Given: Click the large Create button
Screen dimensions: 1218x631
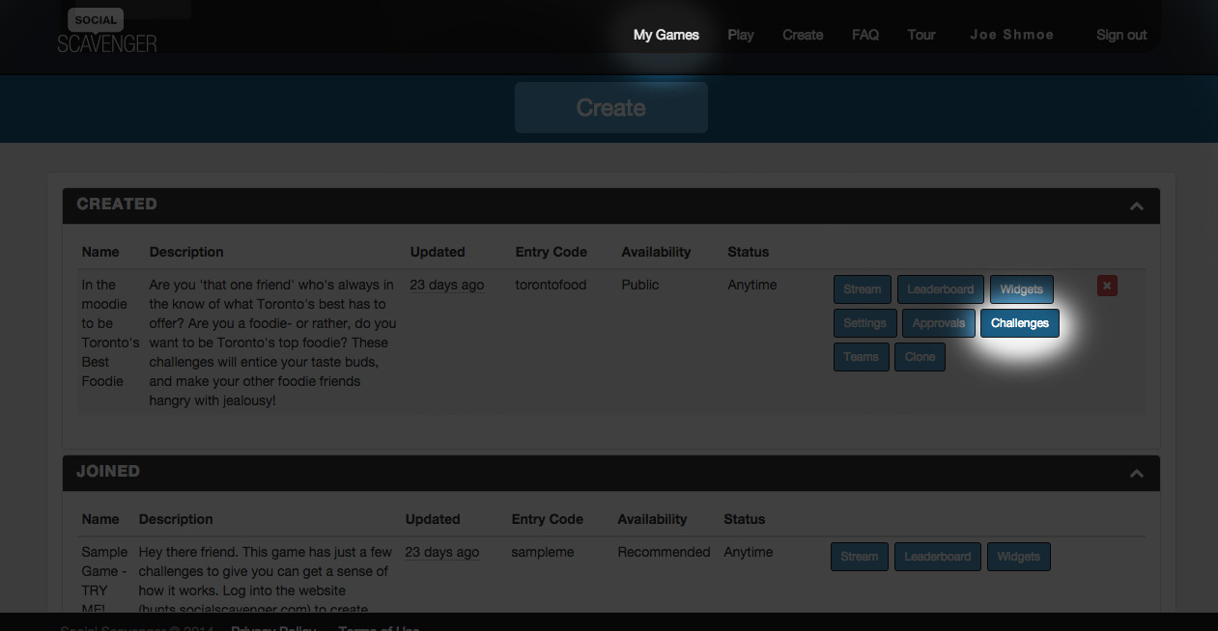Looking at the screenshot, I should [611, 107].
